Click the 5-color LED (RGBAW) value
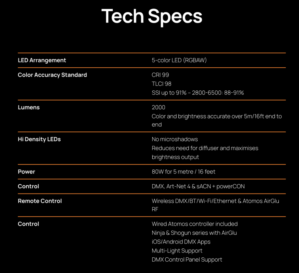Screen dimensions: 299x273 179,60
